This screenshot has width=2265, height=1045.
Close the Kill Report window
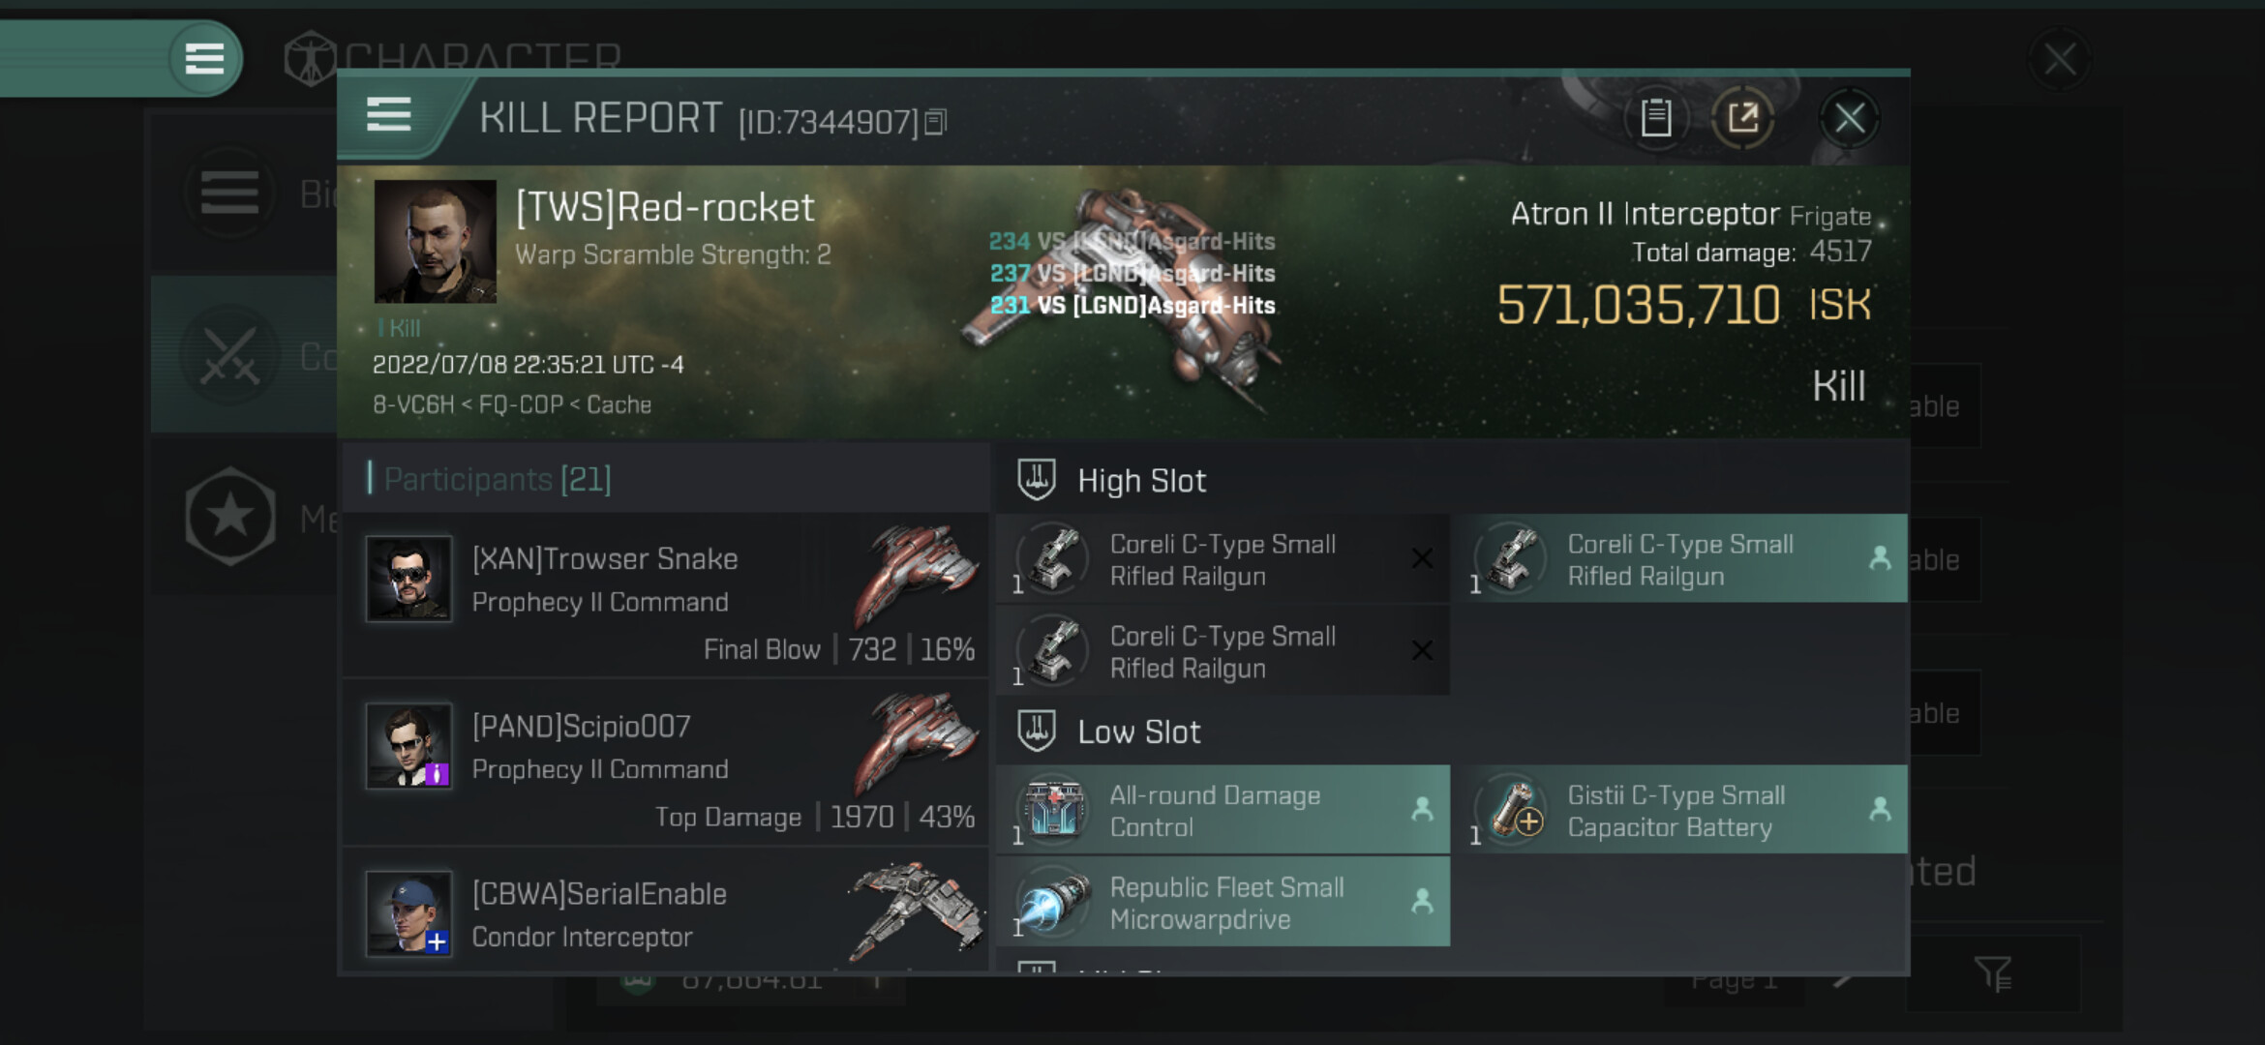[x=1849, y=119]
